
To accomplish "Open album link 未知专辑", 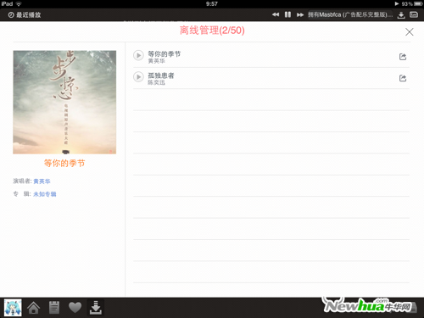I will [45, 194].
